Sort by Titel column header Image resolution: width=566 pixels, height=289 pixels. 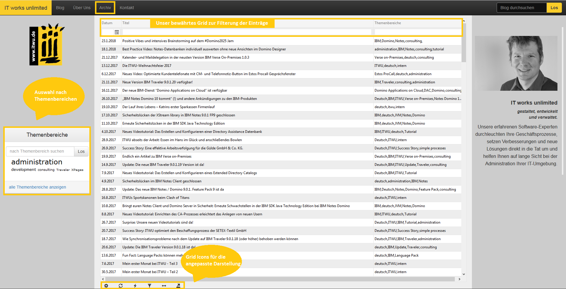[x=126, y=23]
